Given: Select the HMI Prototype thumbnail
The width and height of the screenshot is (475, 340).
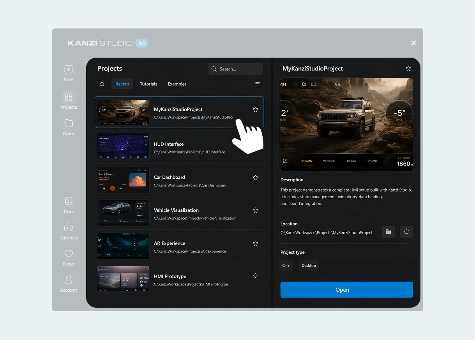Looking at the screenshot, I should [123, 279].
